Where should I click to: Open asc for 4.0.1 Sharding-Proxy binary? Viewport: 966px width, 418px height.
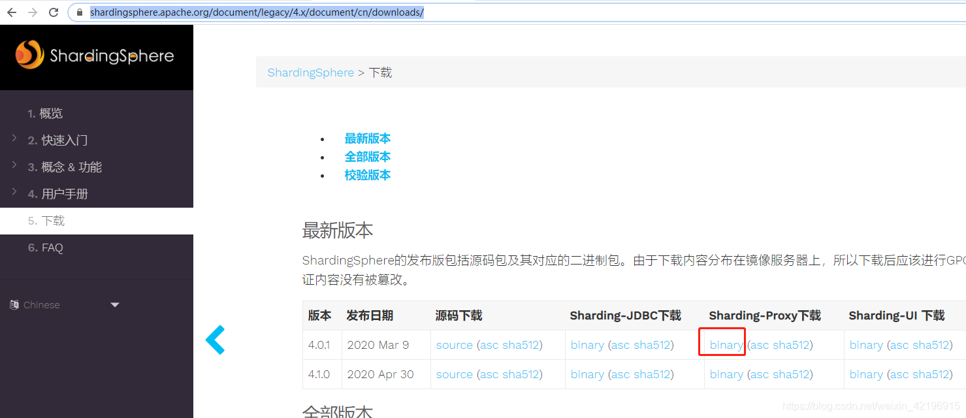pyautogui.click(x=760, y=345)
